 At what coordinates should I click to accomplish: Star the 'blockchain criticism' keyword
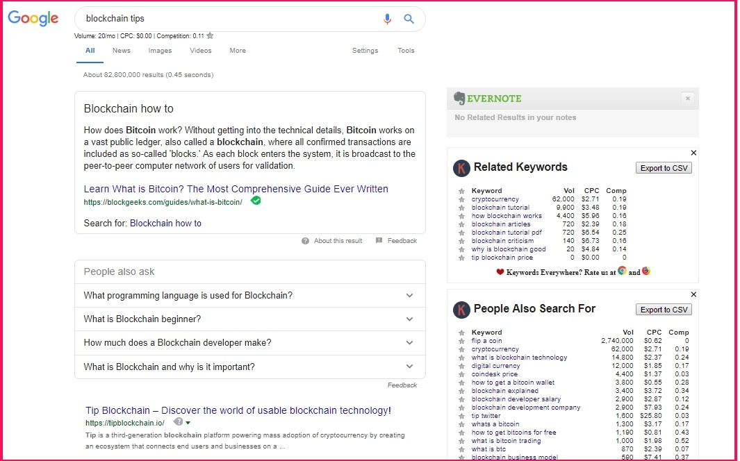461,242
